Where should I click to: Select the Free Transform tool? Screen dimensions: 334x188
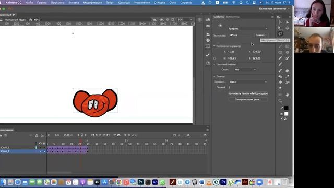pos(280,28)
